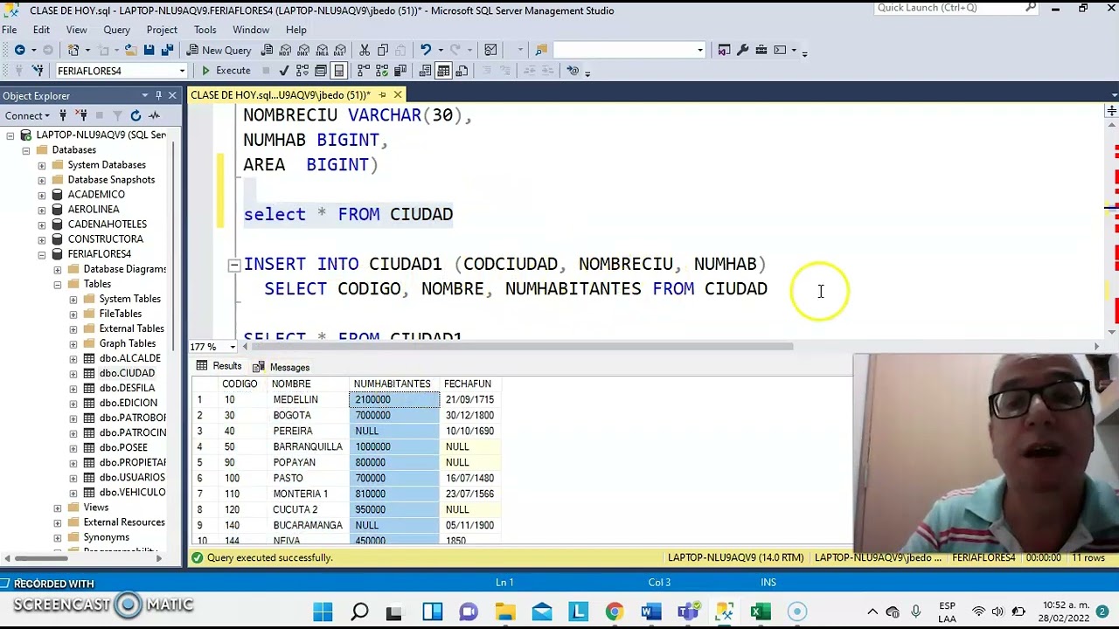Click the Parse checkmark icon beside Execute
This screenshot has height=629, width=1119.
tap(283, 71)
